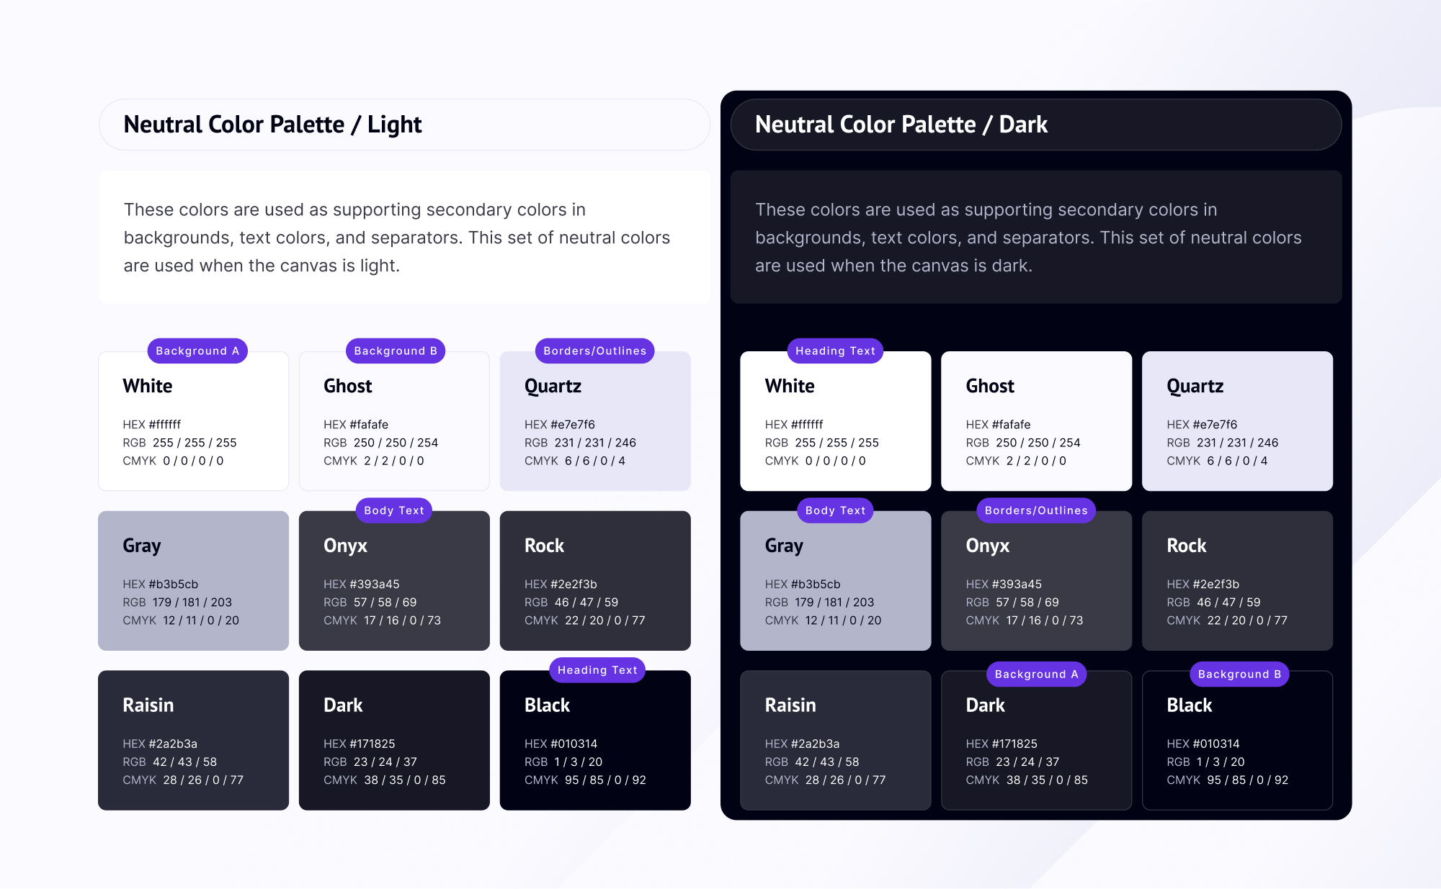
Task: Pick the Black swatch in the Dark palette
Action: [1237, 740]
